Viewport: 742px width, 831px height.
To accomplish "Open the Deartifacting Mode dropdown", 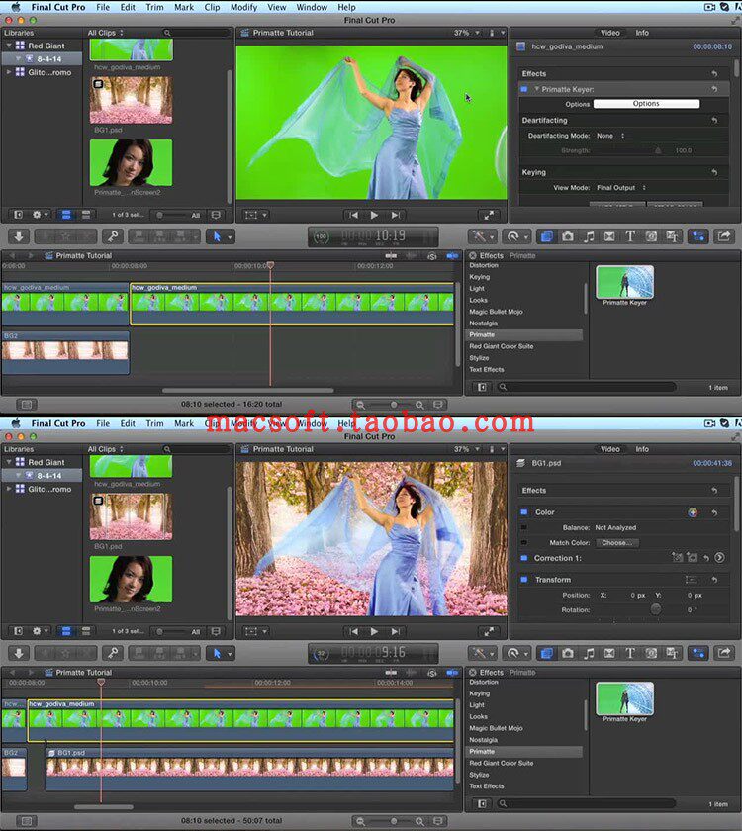I will pyautogui.click(x=610, y=136).
